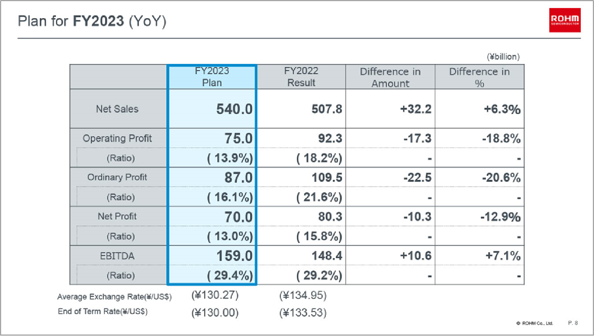594x336 pixels.
Task: Select the FY2022 Result column header
Action: tap(301, 77)
